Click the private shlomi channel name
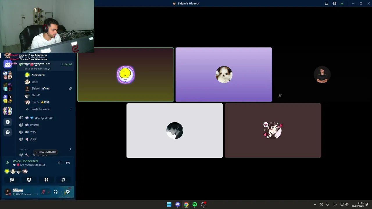 (35, 57)
